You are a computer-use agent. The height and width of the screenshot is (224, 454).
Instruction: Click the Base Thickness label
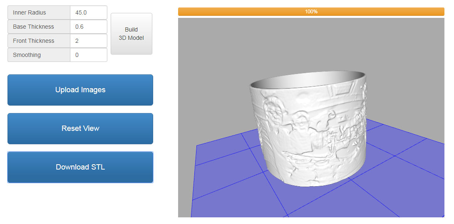[x=39, y=27]
